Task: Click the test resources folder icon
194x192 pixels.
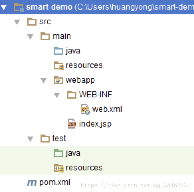Action: click(59, 168)
